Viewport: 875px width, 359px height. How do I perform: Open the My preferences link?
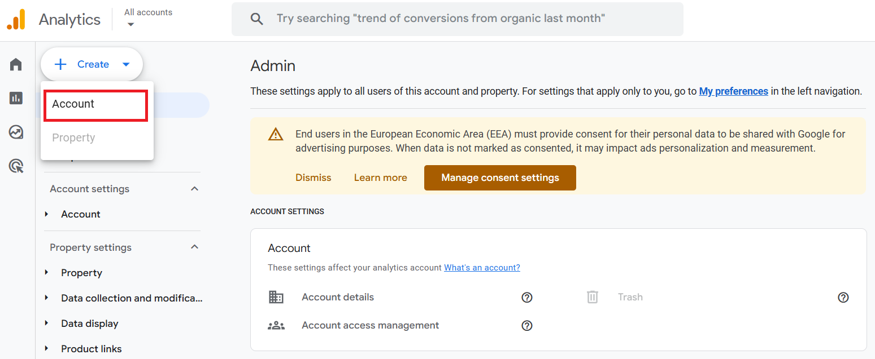click(x=733, y=91)
